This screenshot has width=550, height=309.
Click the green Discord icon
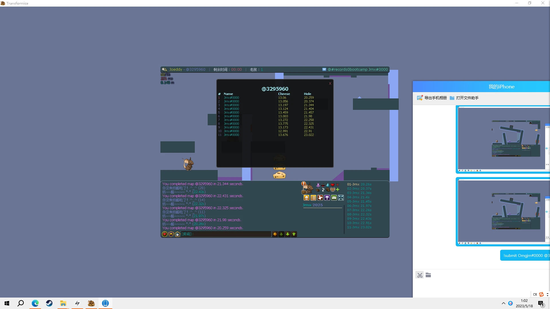334,198
